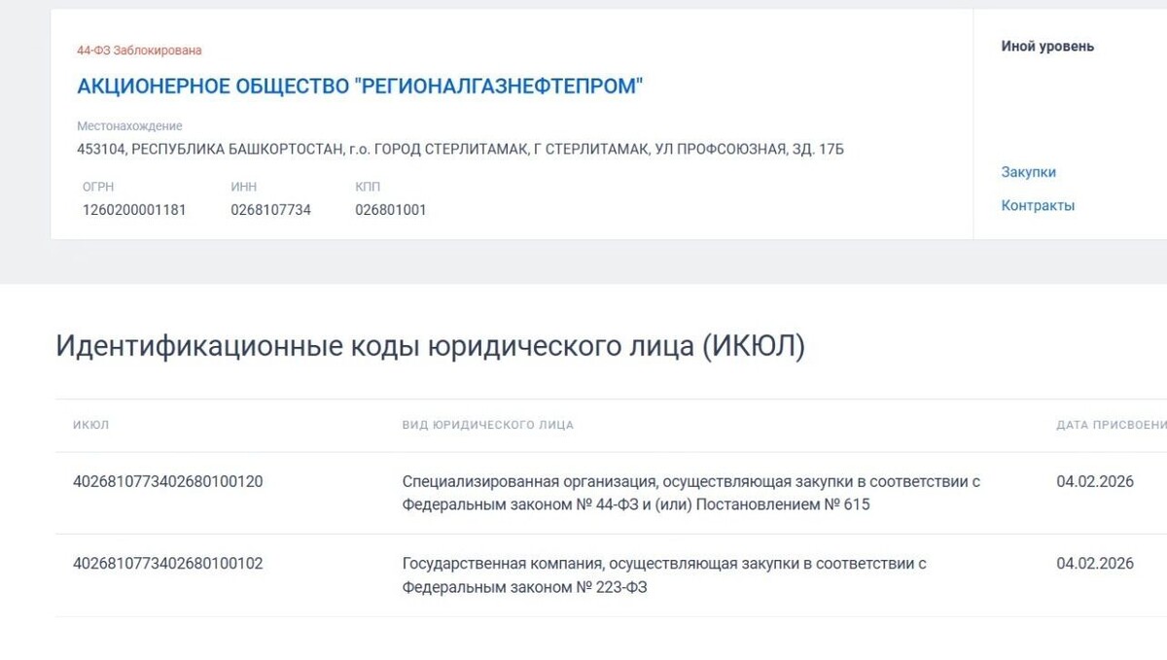The image size is (1167, 660).
Task: Click the ИКЮЛ column header
Action: [x=90, y=425]
